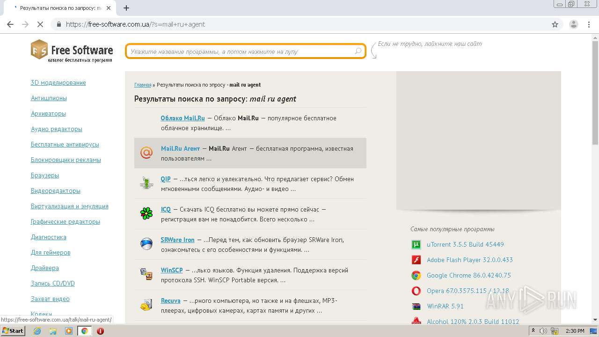Image resolution: width=599 pixels, height=337 pixels.
Task: Click the SRWare Iron icon
Action: tap(146, 244)
